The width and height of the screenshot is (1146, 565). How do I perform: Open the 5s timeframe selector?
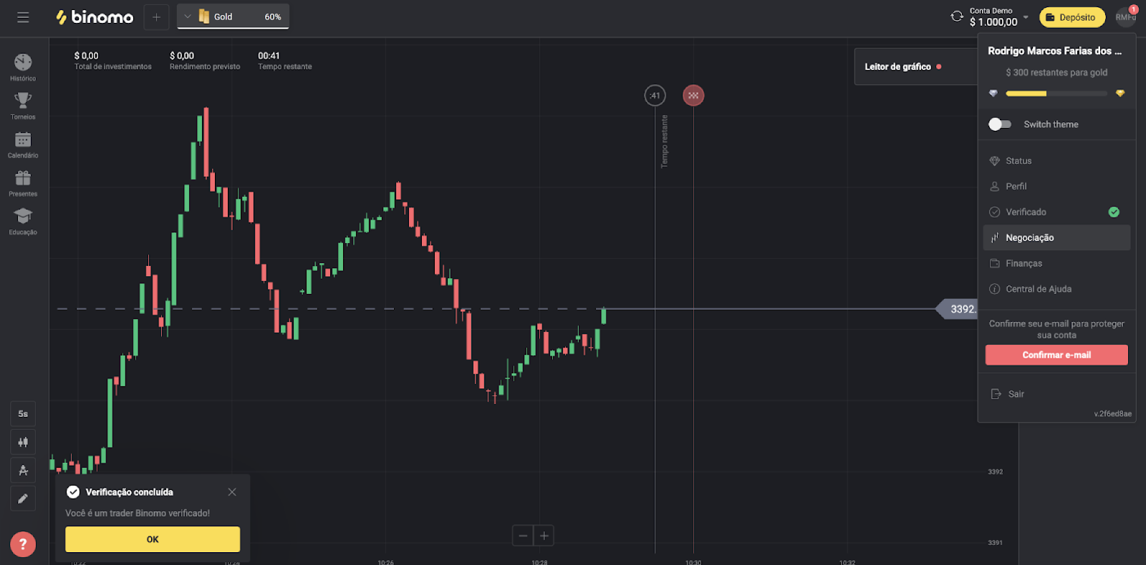[x=23, y=413]
